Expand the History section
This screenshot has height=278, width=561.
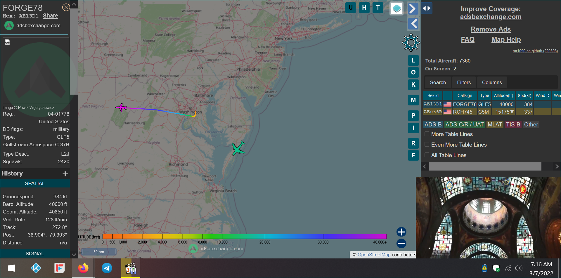tap(65, 174)
